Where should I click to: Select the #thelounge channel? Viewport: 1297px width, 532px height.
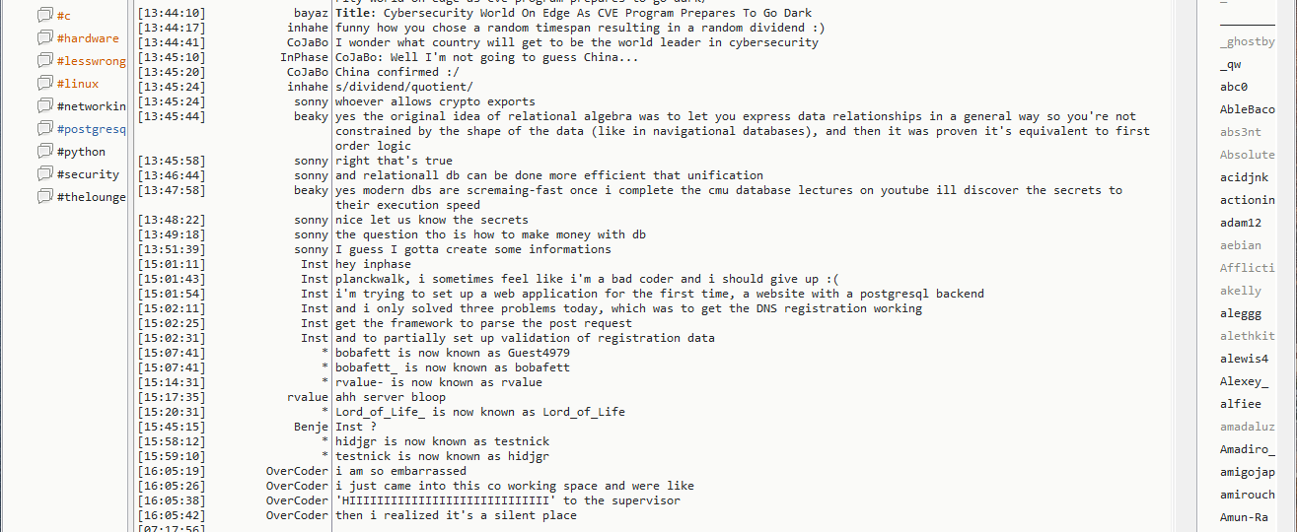91,197
